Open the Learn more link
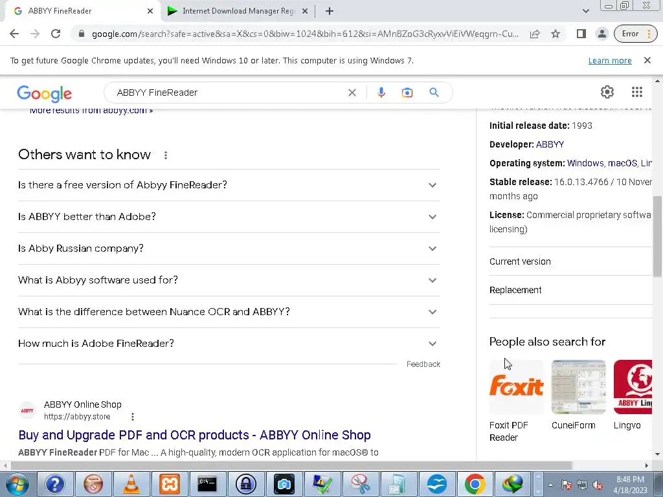Image resolution: width=663 pixels, height=497 pixels. point(610,60)
